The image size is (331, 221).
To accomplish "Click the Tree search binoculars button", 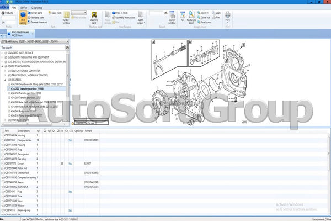I will pyautogui.click(x=67, y=48).
